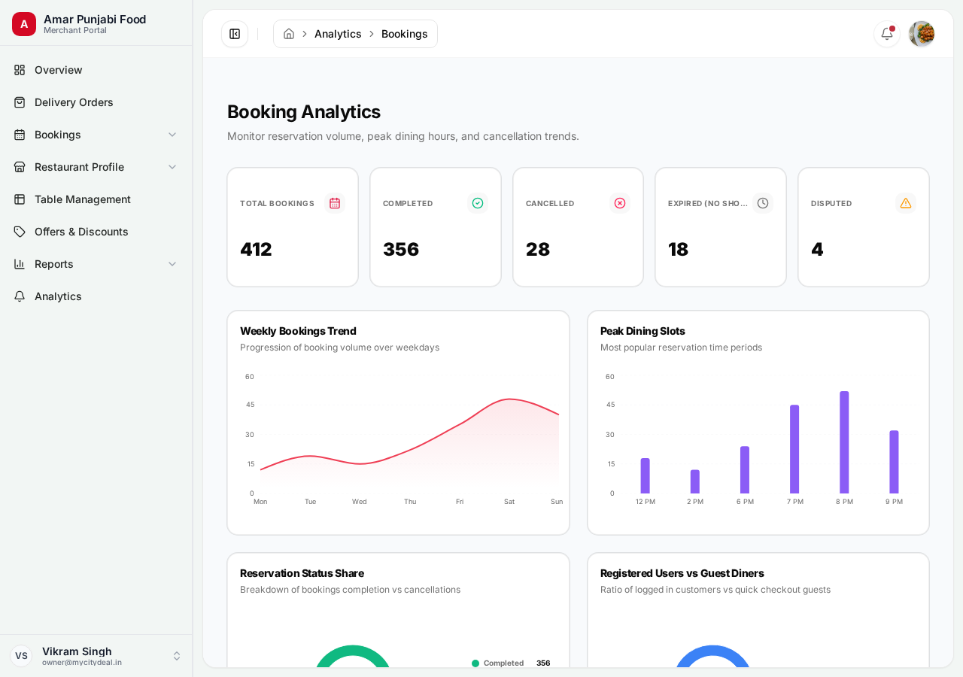
Task: Click the Cancelled value 28
Action: pyautogui.click(x=538, y=249)
